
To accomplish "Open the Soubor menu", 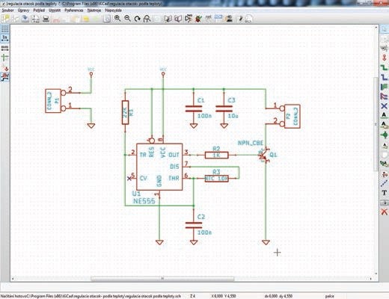I will [8, 10].
